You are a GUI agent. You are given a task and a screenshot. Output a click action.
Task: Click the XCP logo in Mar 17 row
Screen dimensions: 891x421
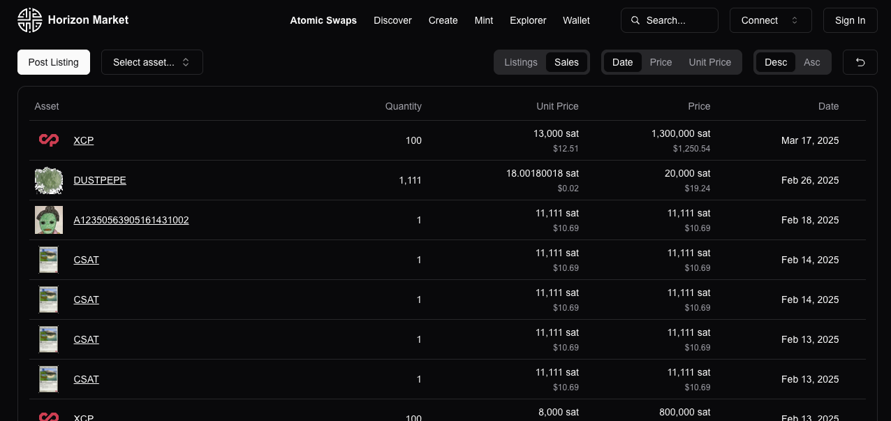[49, 140]
